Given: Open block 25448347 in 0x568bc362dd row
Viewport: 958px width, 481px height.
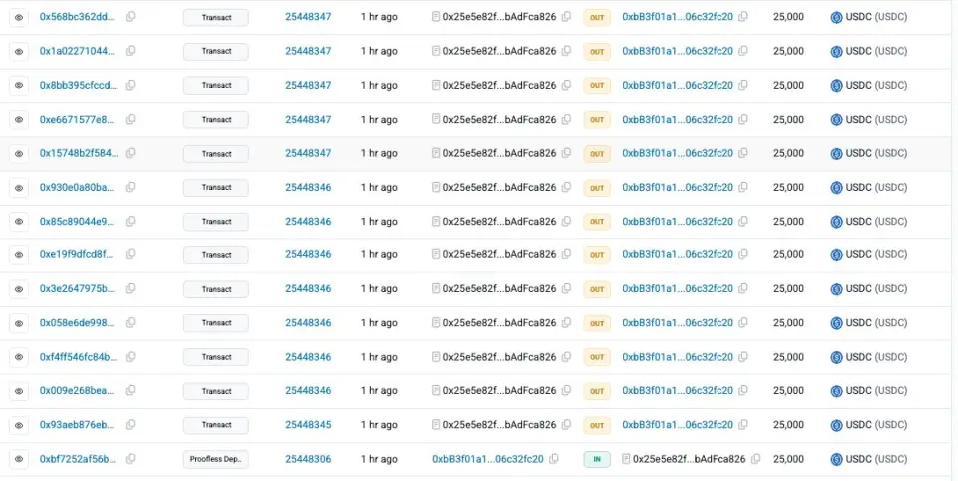Looking at the screenshot, I should (x=308, y=17).
